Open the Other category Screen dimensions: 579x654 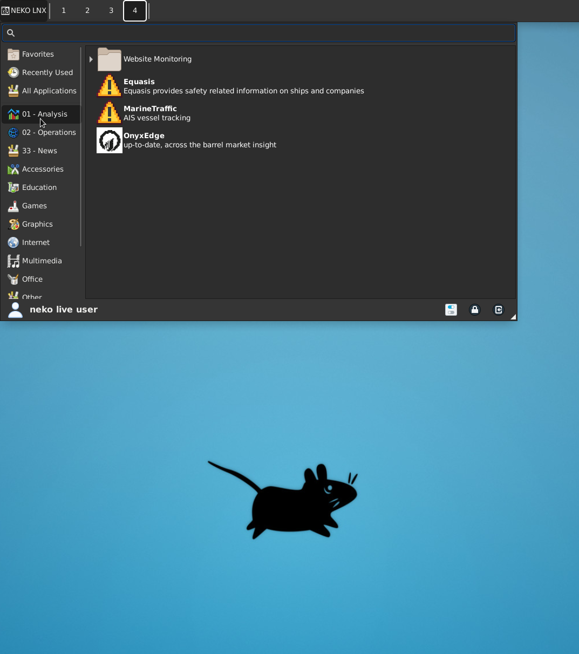point(41,295)
